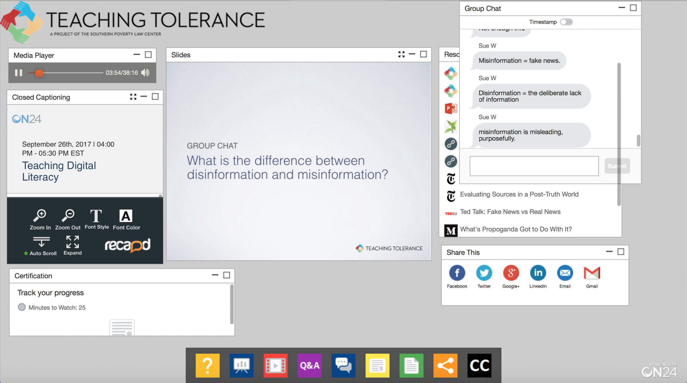Click the Expand captions button

coord(72,246)
